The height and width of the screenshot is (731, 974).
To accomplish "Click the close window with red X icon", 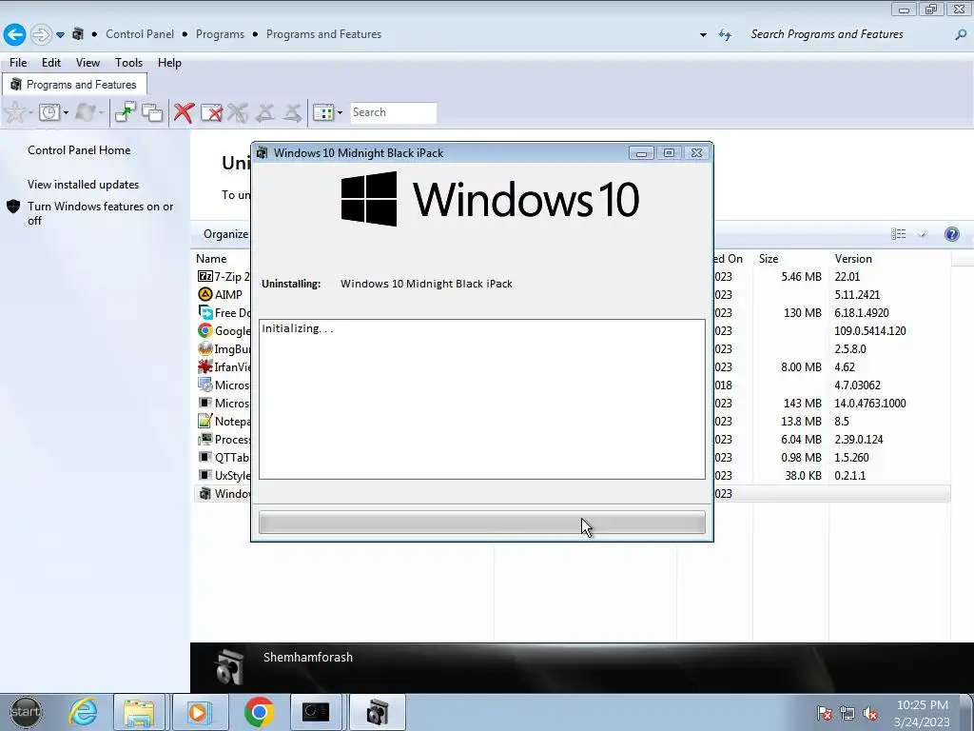I will pos(212,112).
